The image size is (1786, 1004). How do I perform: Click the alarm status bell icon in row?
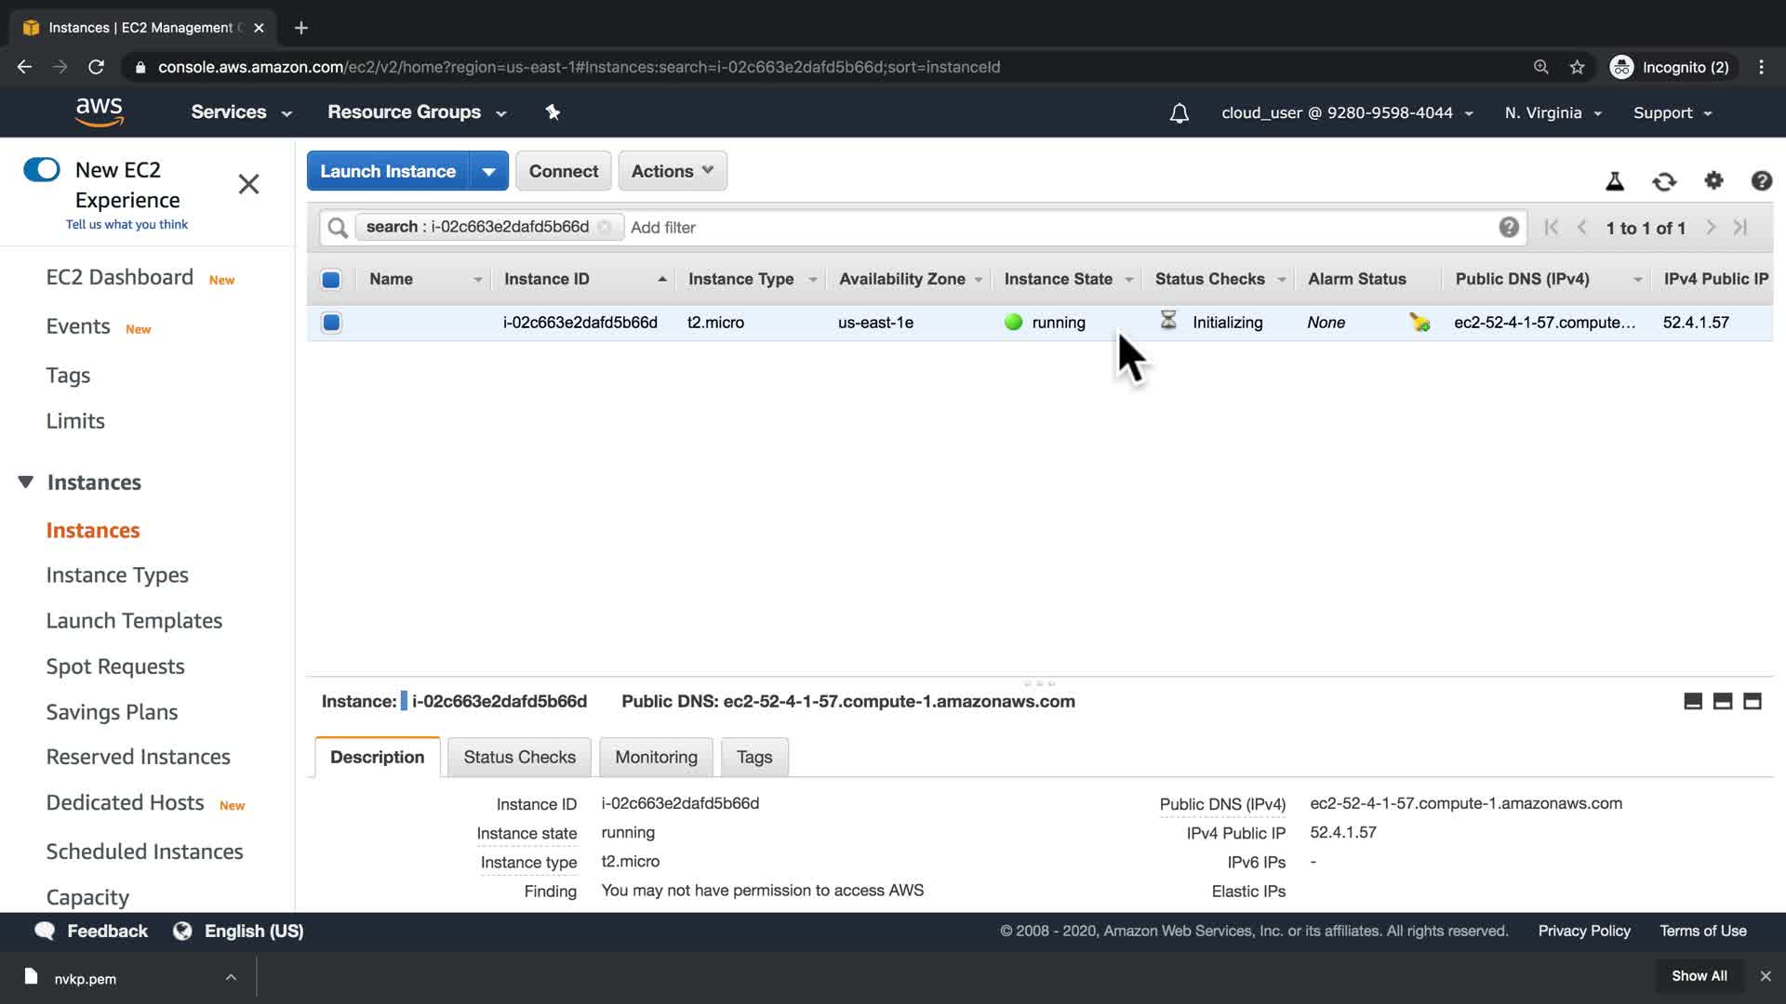click(x=1419, y=323)
